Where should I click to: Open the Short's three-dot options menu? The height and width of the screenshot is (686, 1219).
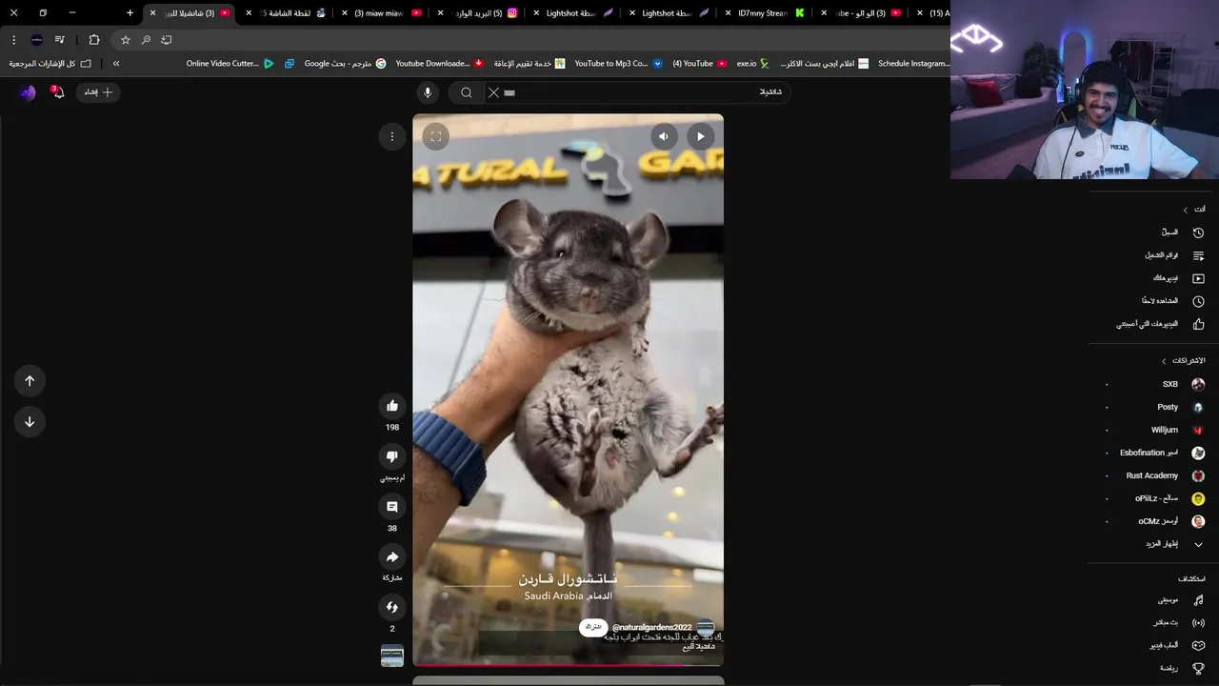click(391, 136)
